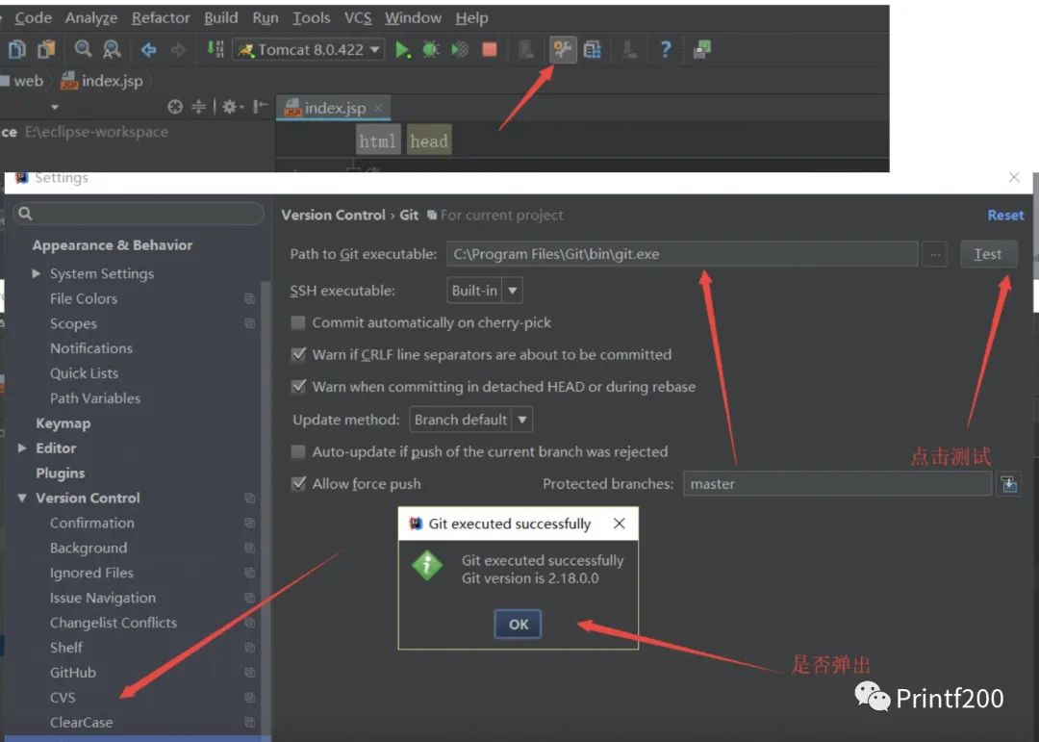Viewport: 1039px width, 742px height.
Task: Open the Refactor menu
Action: 161,18
